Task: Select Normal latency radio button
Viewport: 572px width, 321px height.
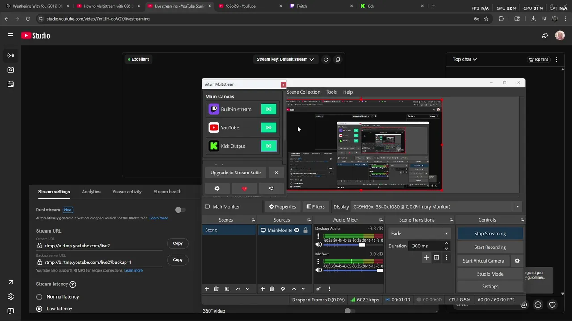Action: (x=39, y=297)
